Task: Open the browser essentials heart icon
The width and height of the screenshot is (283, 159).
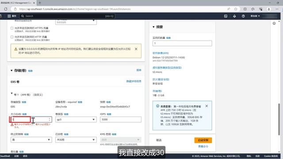Action: 260,9
